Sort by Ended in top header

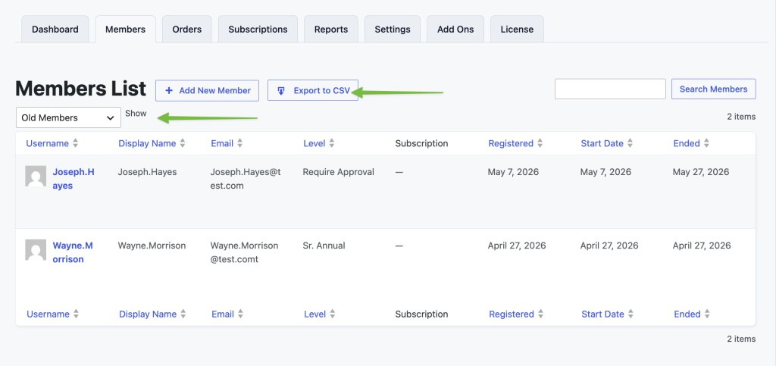coord(687,143)
